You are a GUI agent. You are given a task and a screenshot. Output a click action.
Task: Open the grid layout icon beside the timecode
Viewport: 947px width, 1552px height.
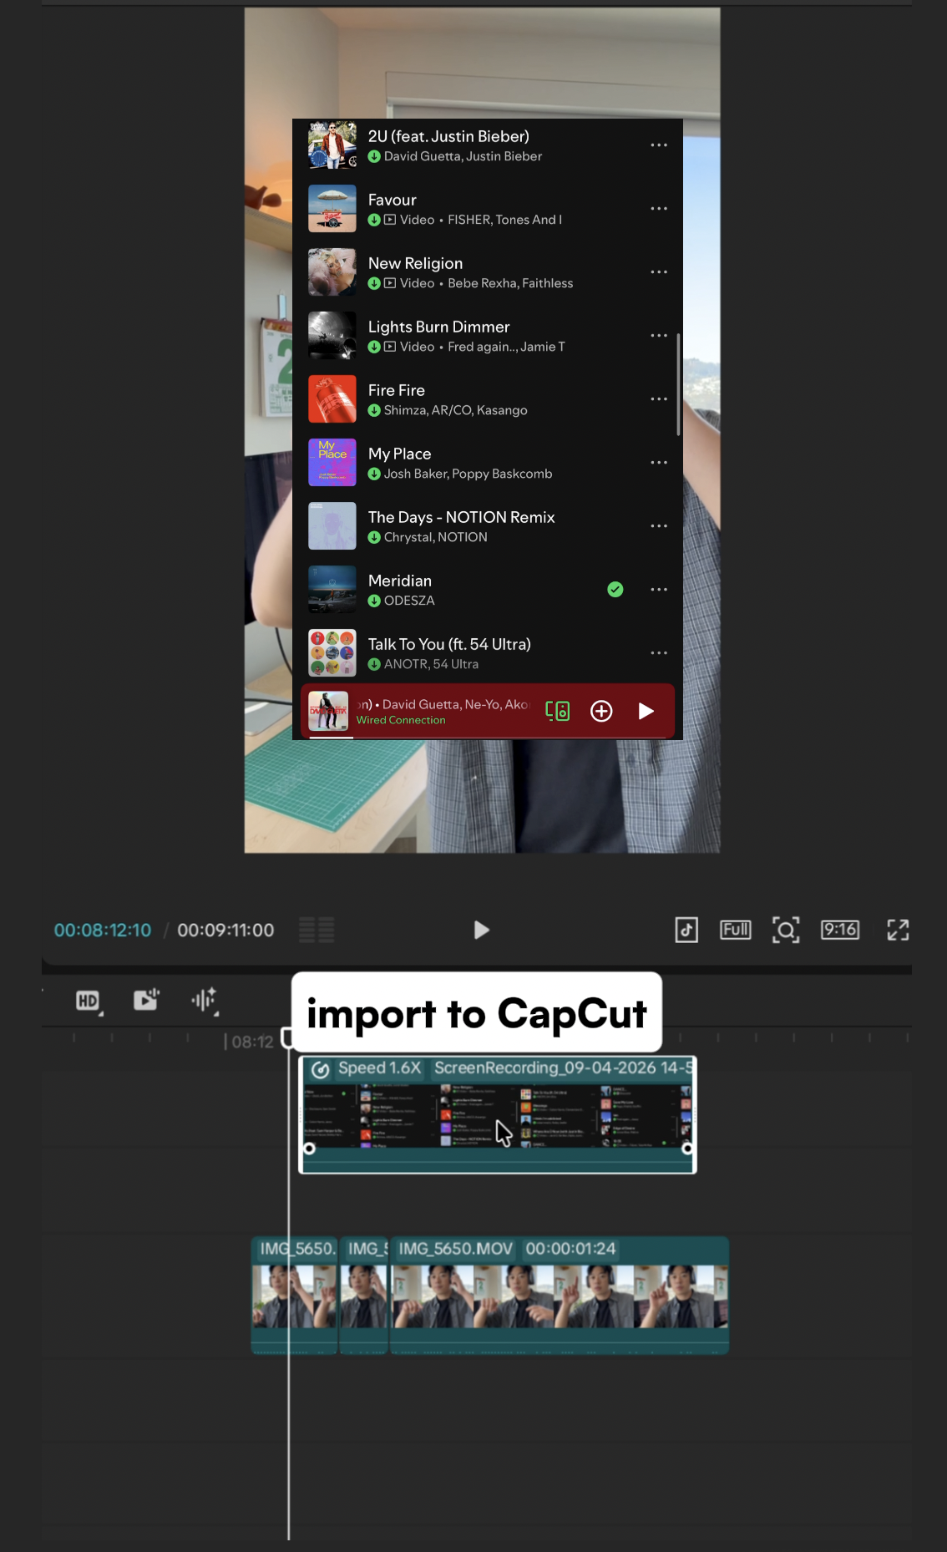coord(317,930)
